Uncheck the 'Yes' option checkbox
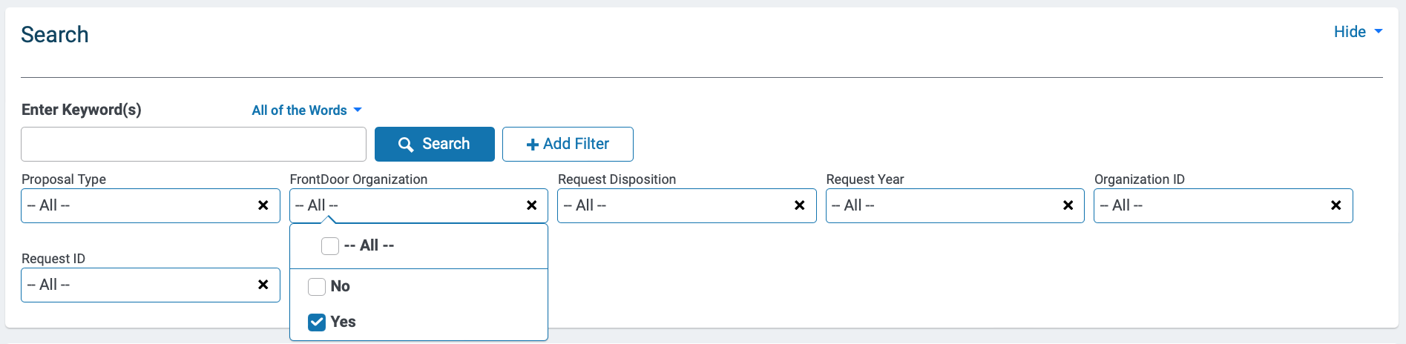1406x344 pixels. [x=317, y=322]
